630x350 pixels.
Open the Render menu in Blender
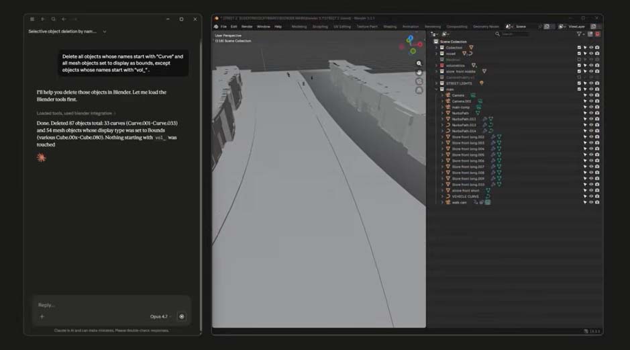[247, 26]
